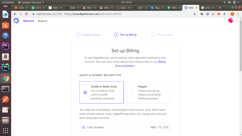Image resolution: width=242 pixels, height=136 pixels.
Task: Switch to the WhatsApp (1) tab
Action: click(x=38, y=8)
